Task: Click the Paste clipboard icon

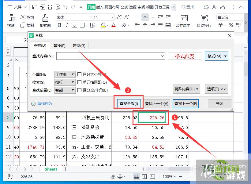Action: 12,18
